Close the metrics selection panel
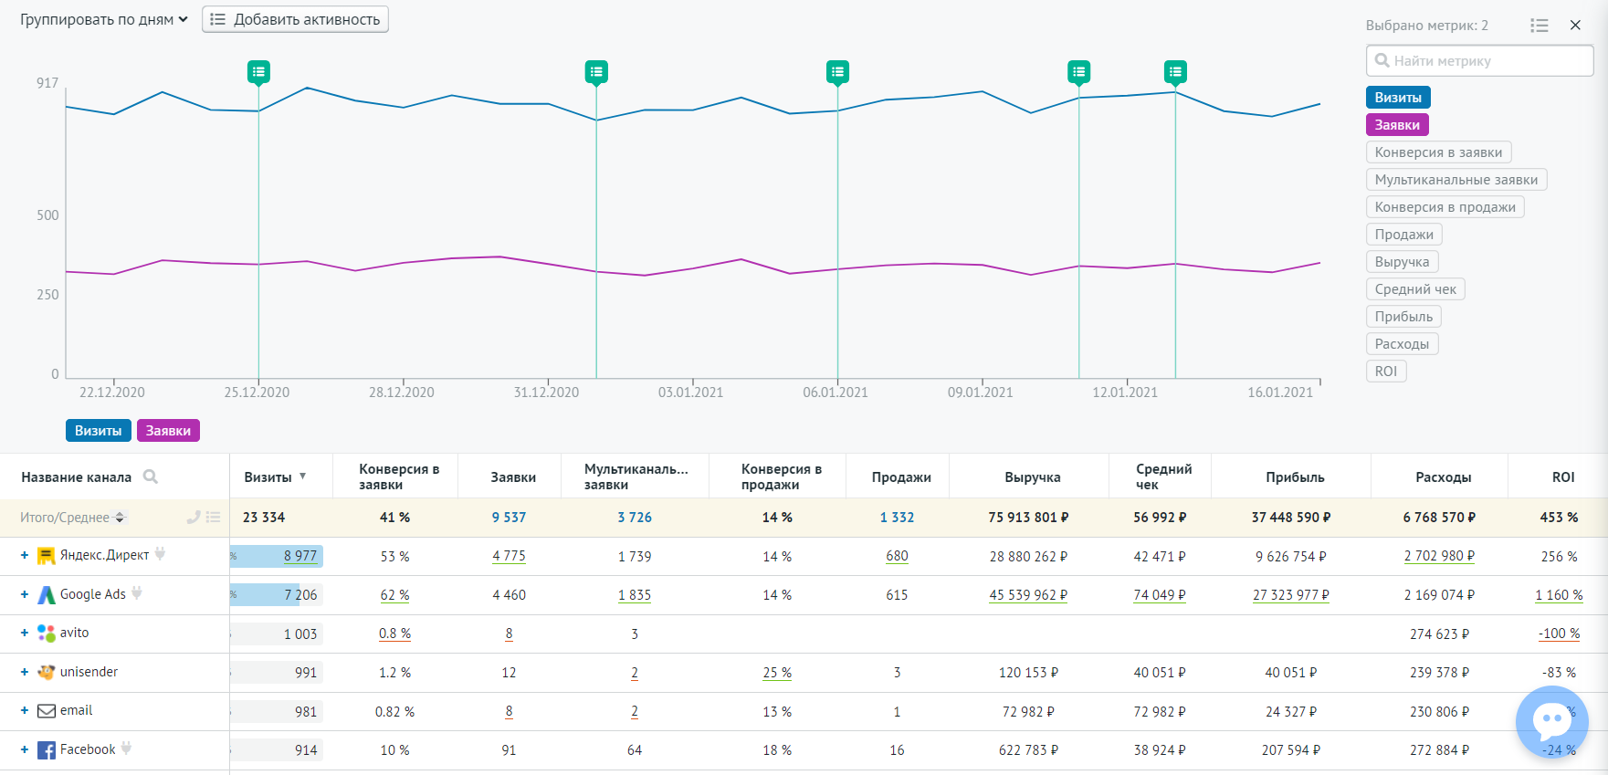The image size is (1608, 775). (1575, 26)
